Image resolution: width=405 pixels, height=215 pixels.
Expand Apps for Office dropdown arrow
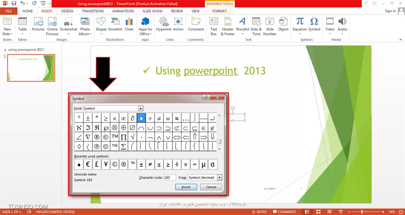pos(151,34)
